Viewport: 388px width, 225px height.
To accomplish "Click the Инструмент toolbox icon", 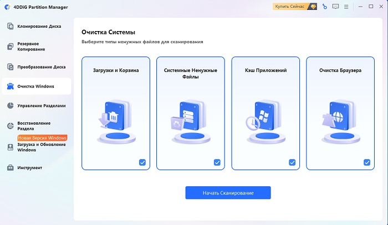I will pyautogui.click(x=10, y=167).
